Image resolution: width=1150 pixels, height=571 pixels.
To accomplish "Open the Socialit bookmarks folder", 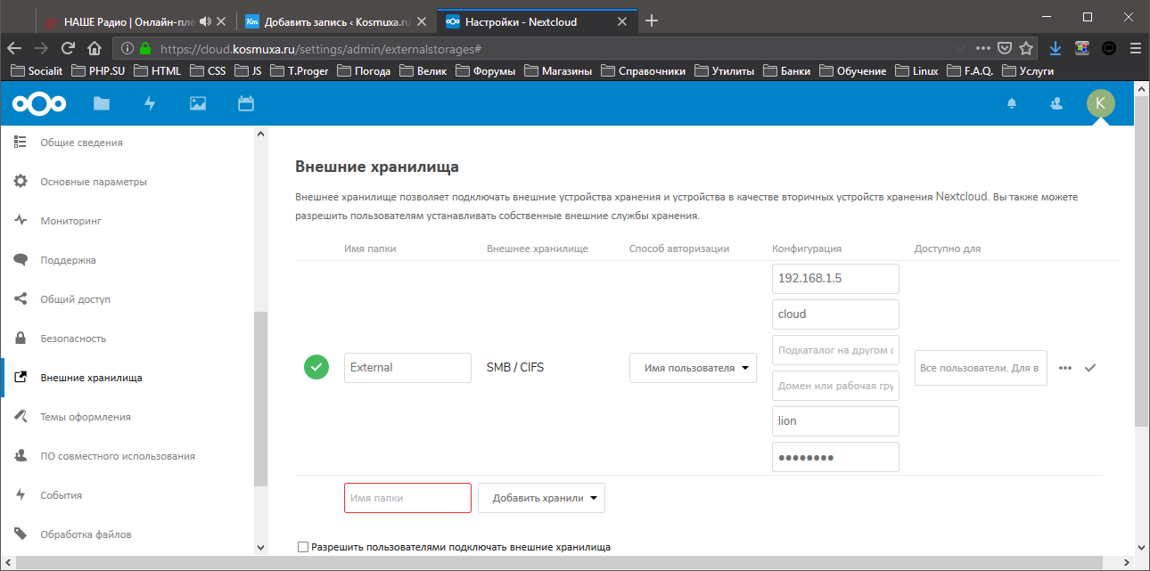I will click(x=36, y=70).
